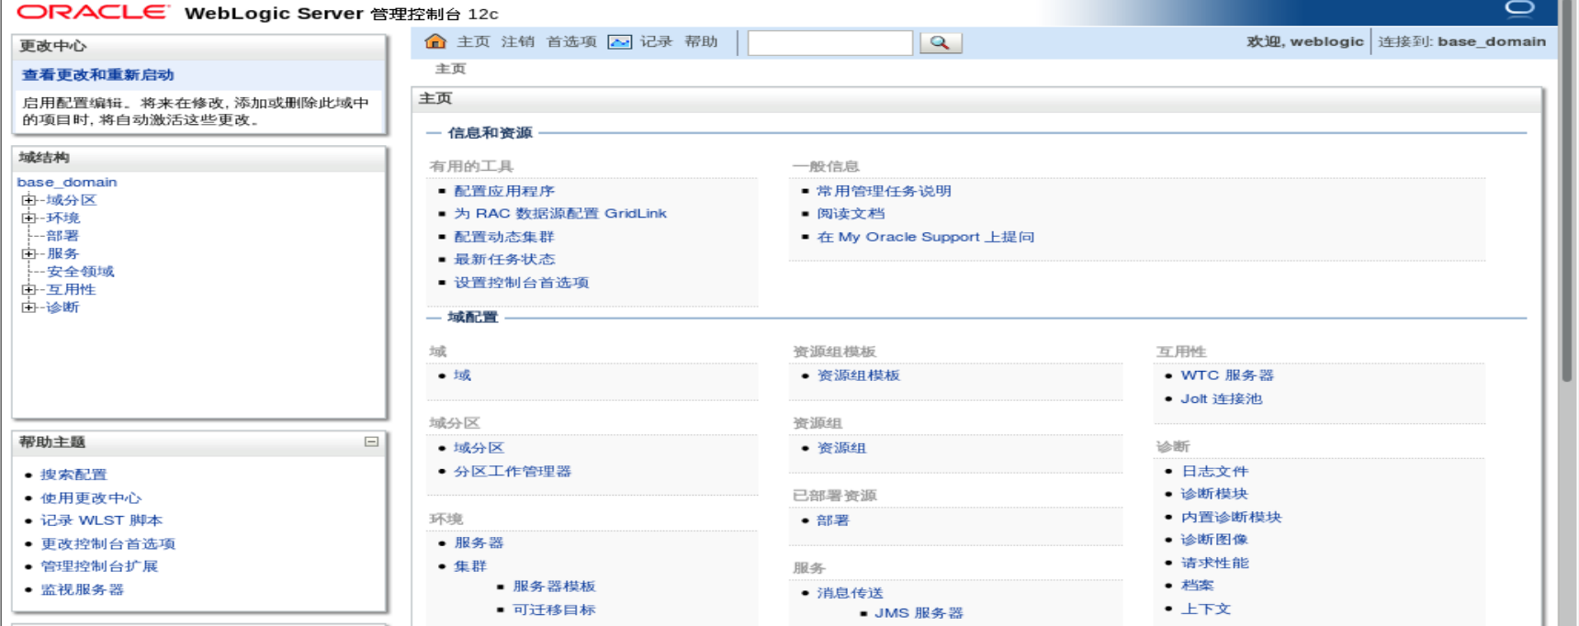Click the 服务器模板 link

coord(554,587)
